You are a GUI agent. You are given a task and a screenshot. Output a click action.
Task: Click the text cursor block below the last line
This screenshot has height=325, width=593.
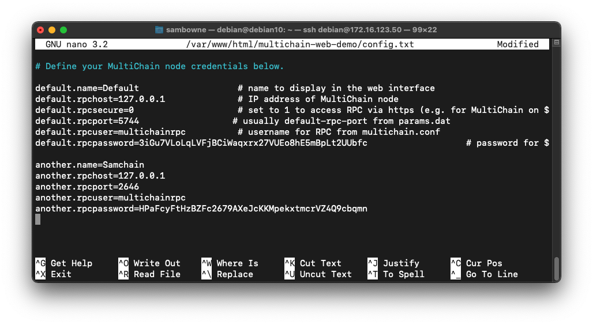pyautogui.click(x=38, y=220)
